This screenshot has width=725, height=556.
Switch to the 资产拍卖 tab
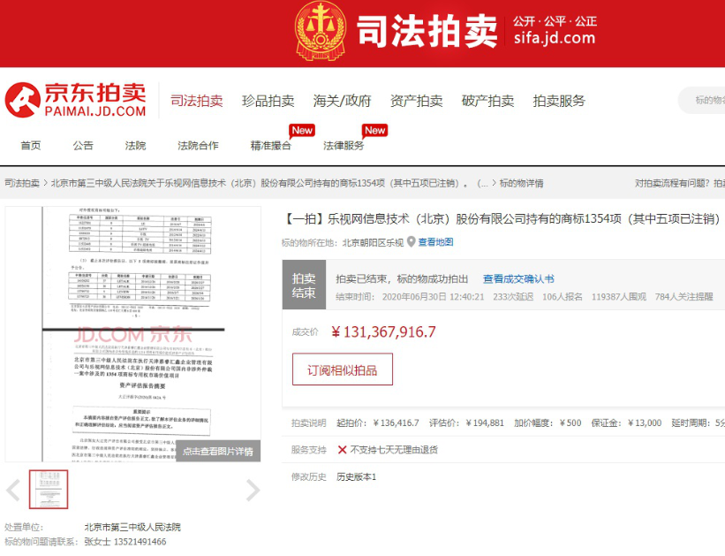click(x=415, y=100)
